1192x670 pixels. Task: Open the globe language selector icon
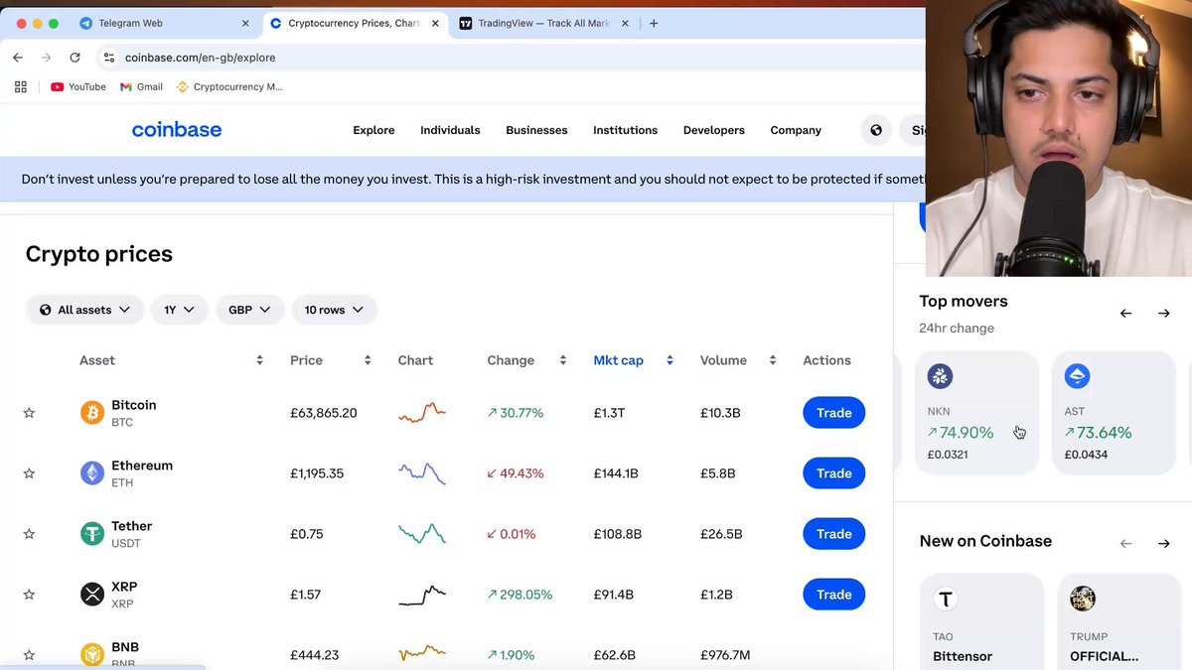(x=876, y=130)
